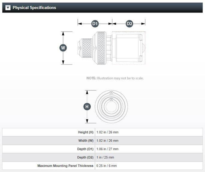Select the Depth (D2) label
Image resolution: width=205 pixels, height=172 pixels.
point(85,157)
